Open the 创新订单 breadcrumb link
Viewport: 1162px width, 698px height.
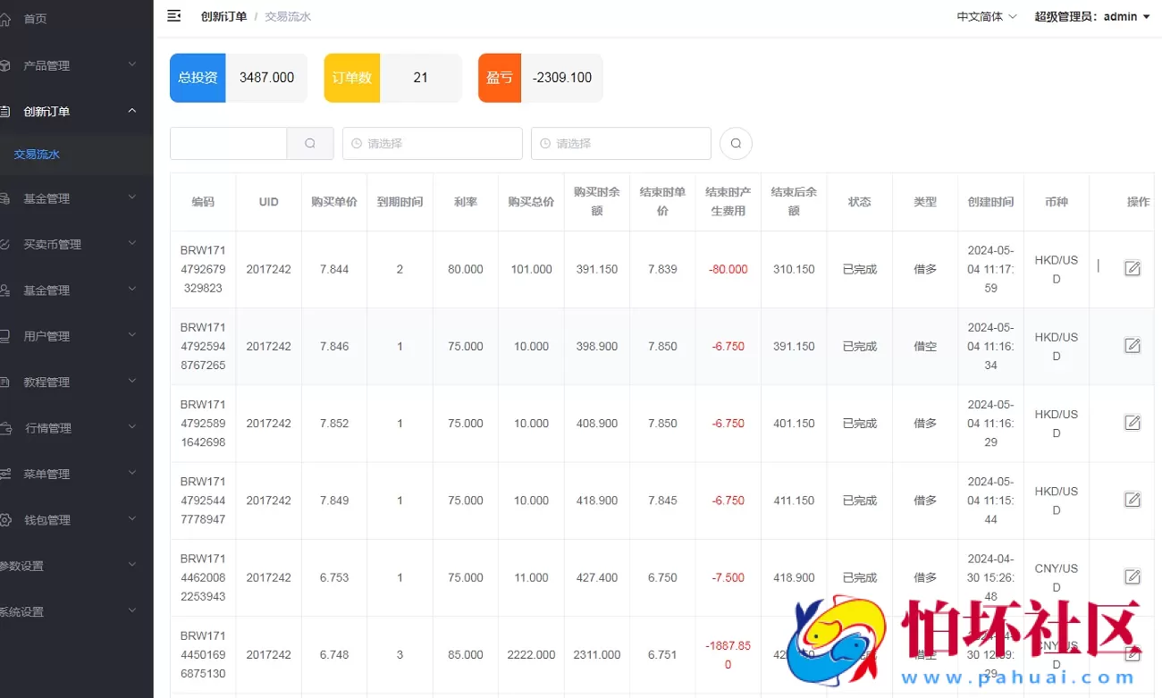pyautogui.click(x=223, y=15)
